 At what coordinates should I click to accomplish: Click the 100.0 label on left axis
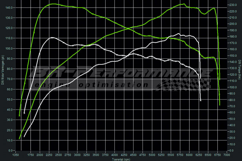click(8, 48)
